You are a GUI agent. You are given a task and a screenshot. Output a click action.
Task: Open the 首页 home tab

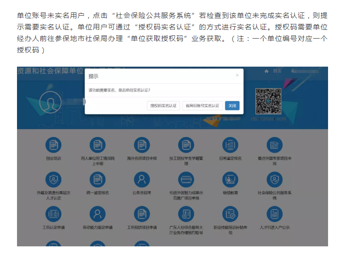point(273,71)
